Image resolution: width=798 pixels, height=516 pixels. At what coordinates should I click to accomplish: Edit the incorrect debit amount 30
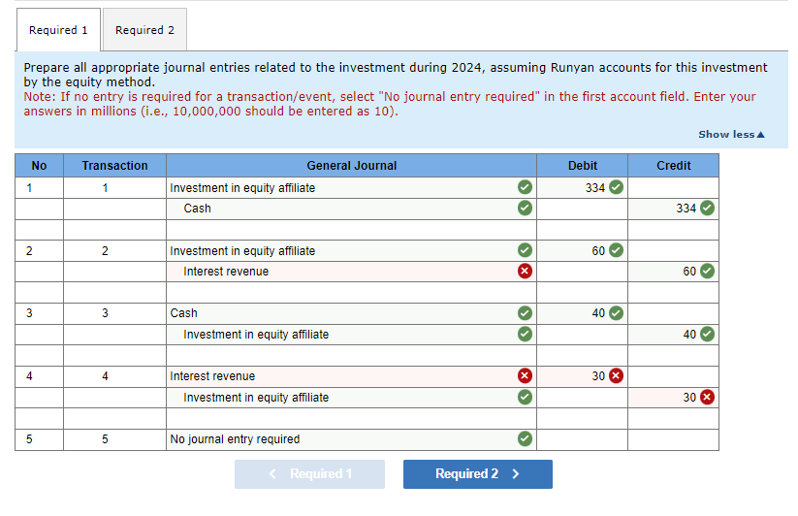click(582, 376)
